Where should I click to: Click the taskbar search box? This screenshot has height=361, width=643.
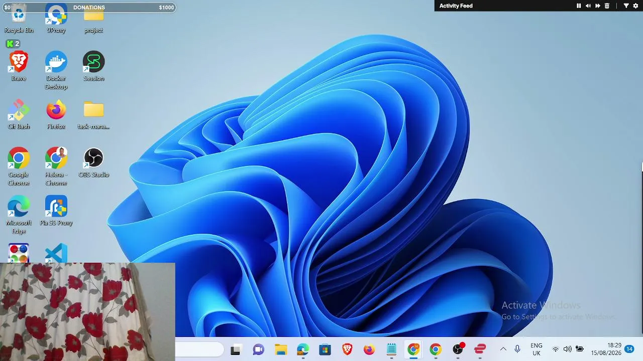coord(199,349)
